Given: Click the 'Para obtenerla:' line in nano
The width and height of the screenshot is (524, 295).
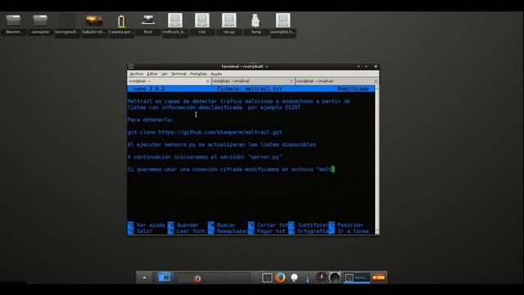Looking at the screenshot, I should pos(151,120).
